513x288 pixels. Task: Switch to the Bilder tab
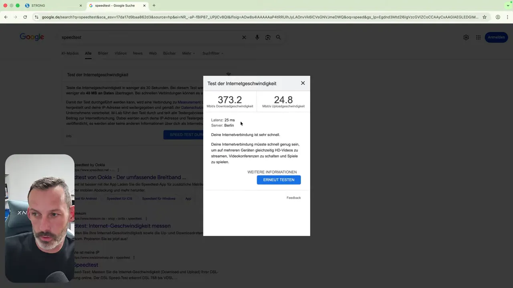pyautogui.click(x=103, y=53)
